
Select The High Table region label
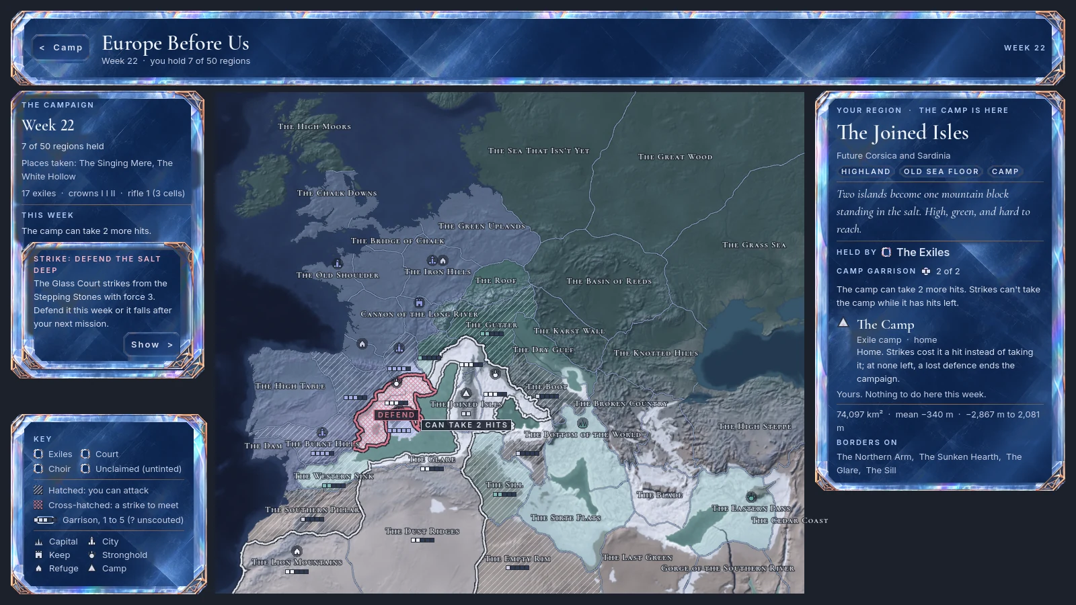[x=290, y=386]
